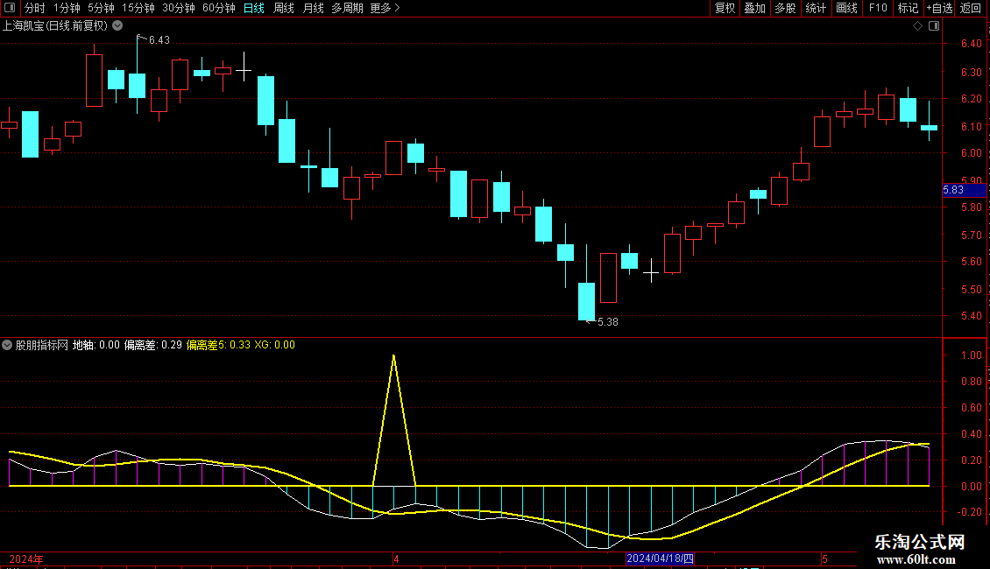Open the 多股 multi-stock view

pyautogui.click(x=785, y=8)
